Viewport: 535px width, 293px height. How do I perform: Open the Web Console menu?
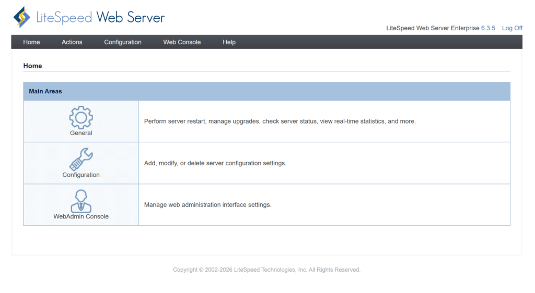[x=182, y=42]
